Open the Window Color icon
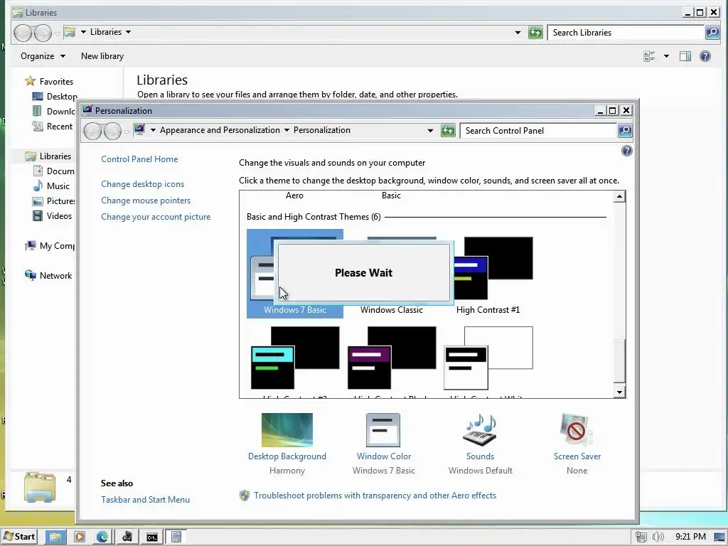 (383, 429)
